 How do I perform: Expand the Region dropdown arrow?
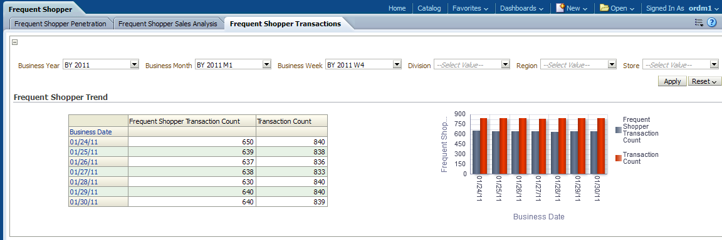[612, 65]
